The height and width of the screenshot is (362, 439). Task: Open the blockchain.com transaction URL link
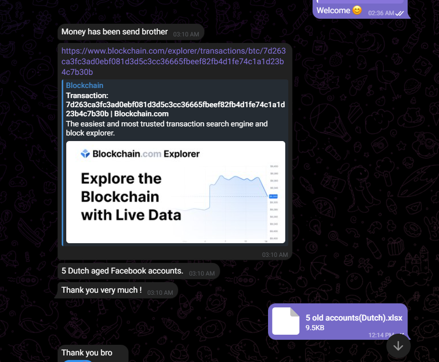point(173,61)
